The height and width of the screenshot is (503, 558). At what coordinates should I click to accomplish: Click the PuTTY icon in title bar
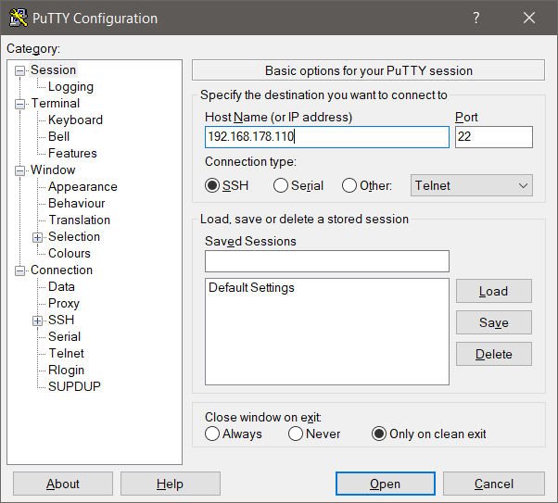point(17,18)
